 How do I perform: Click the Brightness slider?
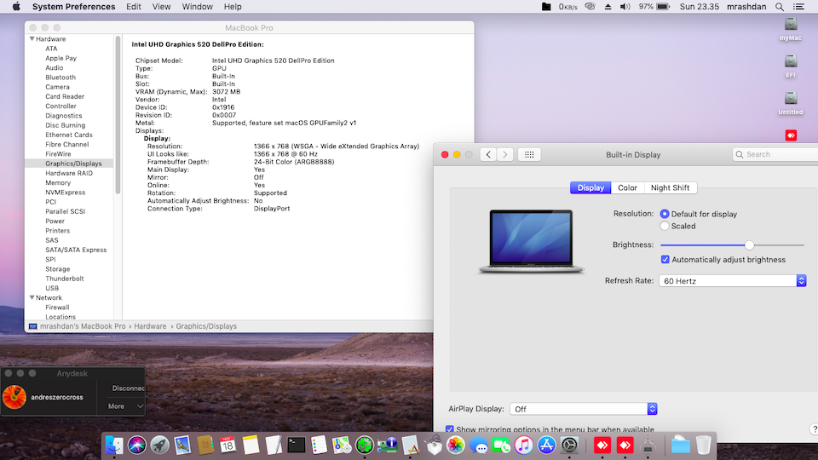[x=733, y=244]
